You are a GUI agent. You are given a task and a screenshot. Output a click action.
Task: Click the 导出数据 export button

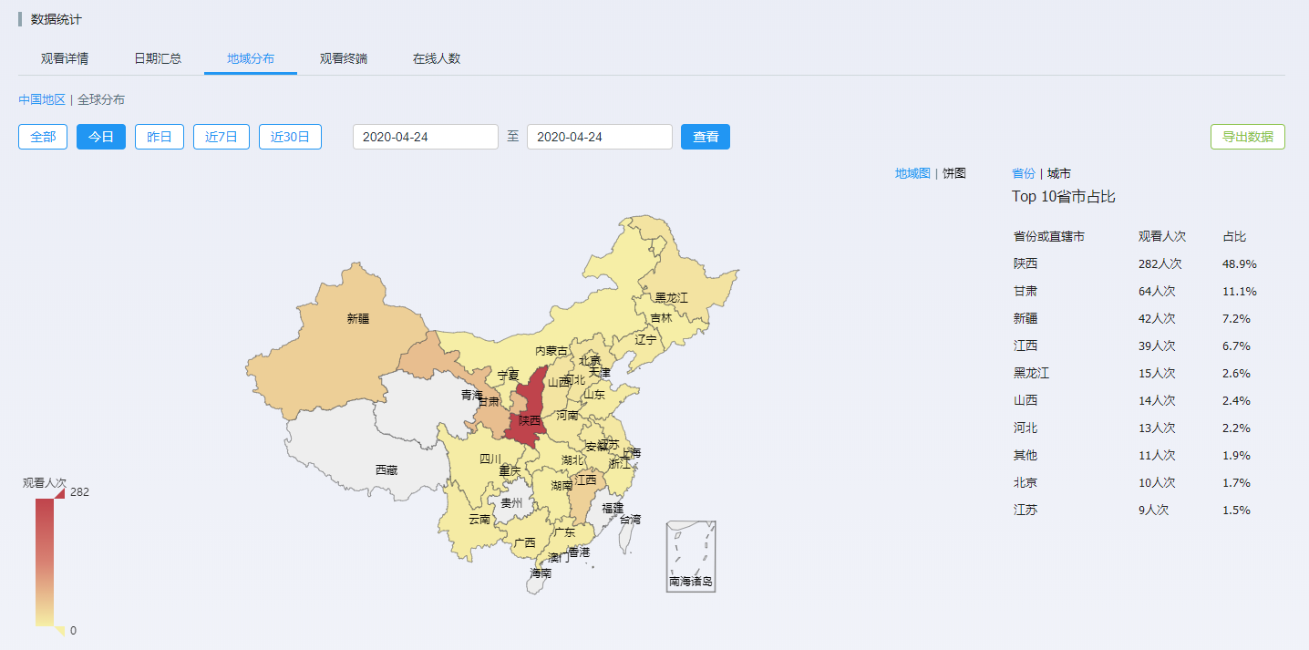pos(1247,137)
